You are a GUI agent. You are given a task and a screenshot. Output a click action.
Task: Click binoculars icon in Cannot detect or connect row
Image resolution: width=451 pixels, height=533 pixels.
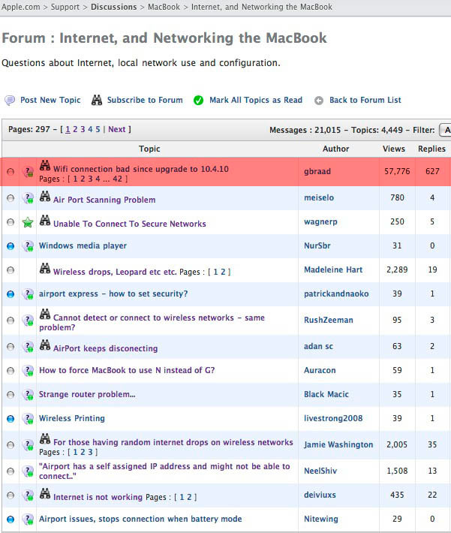click(x=45, y=314)
